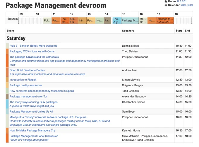Open 'How compilers affect dependency resolution in Spack'
Viewport: 199px width, 147px height.
pyautogui.click(x=42, y=91)
